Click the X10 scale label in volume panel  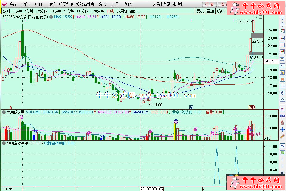coord(267,138)
